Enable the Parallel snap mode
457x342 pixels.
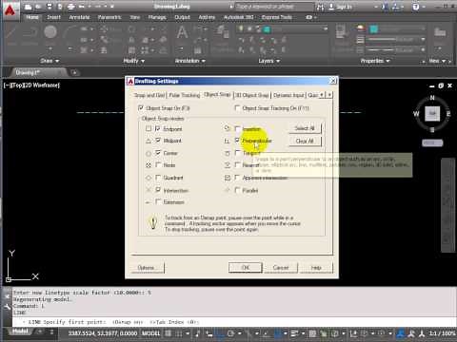click(237, 190)
